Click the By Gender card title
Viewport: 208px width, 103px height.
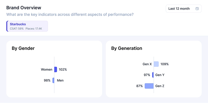(x=23, y=48)
